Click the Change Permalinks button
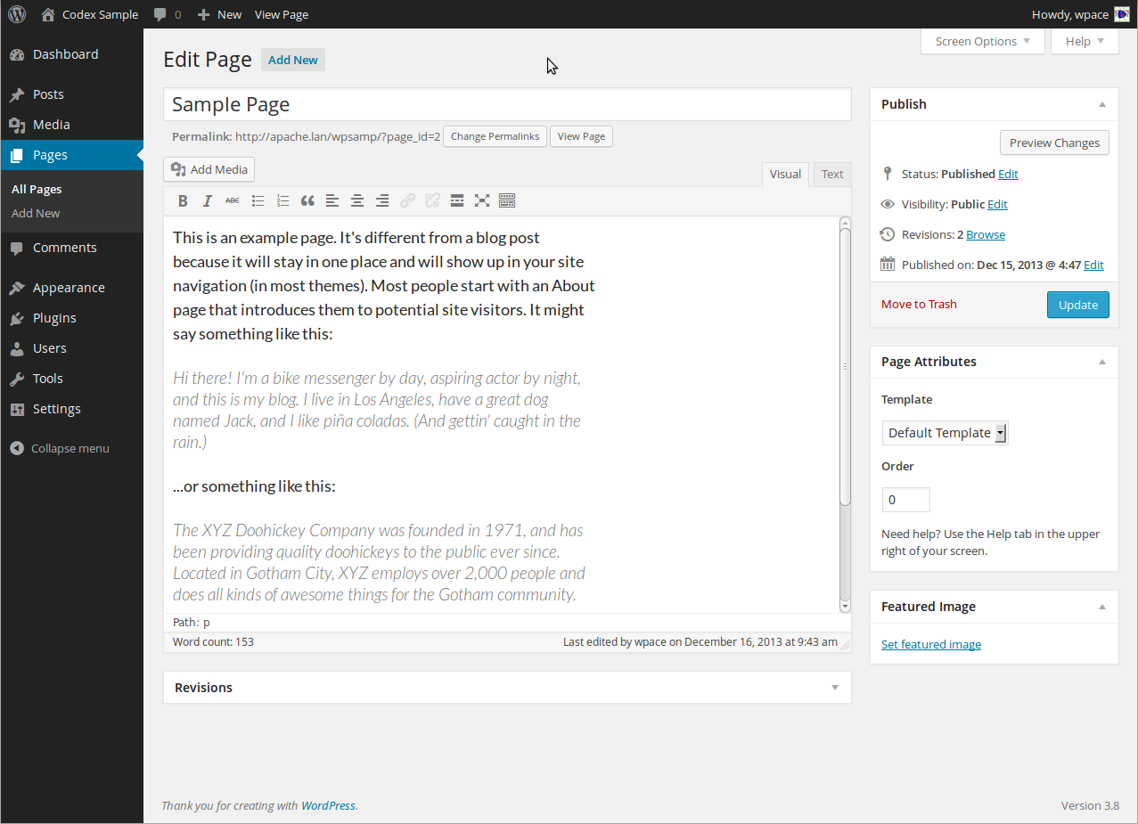The width and height of the screenshot is (1138, 824). 495,136
